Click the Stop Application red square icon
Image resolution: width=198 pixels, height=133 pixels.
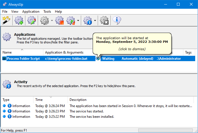[x=59, y=20]
